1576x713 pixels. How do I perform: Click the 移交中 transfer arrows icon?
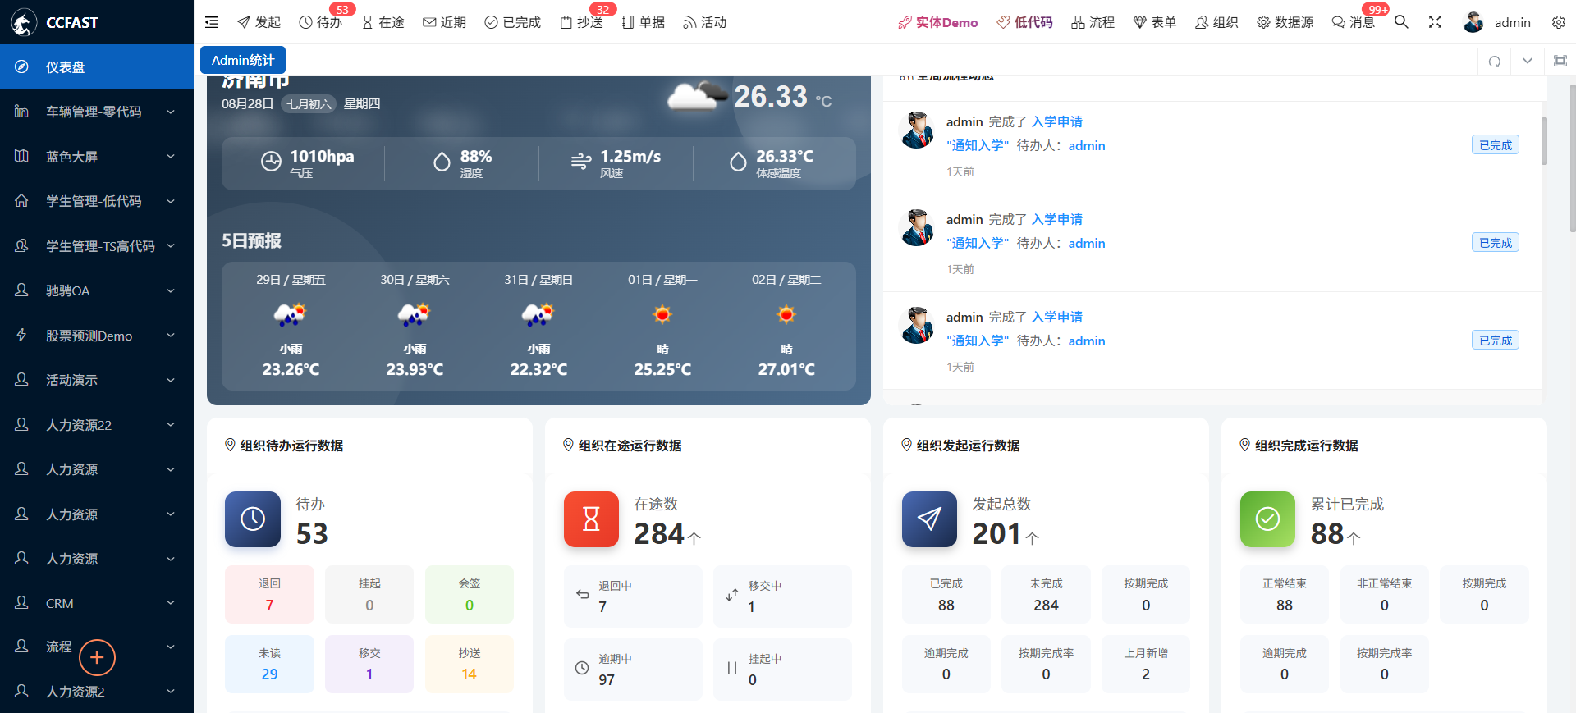(x=732, y=595)
